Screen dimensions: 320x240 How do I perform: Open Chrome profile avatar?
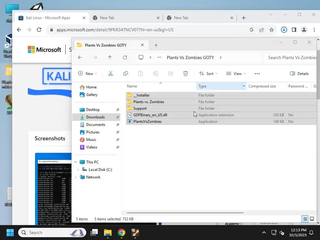coord(304,30)
